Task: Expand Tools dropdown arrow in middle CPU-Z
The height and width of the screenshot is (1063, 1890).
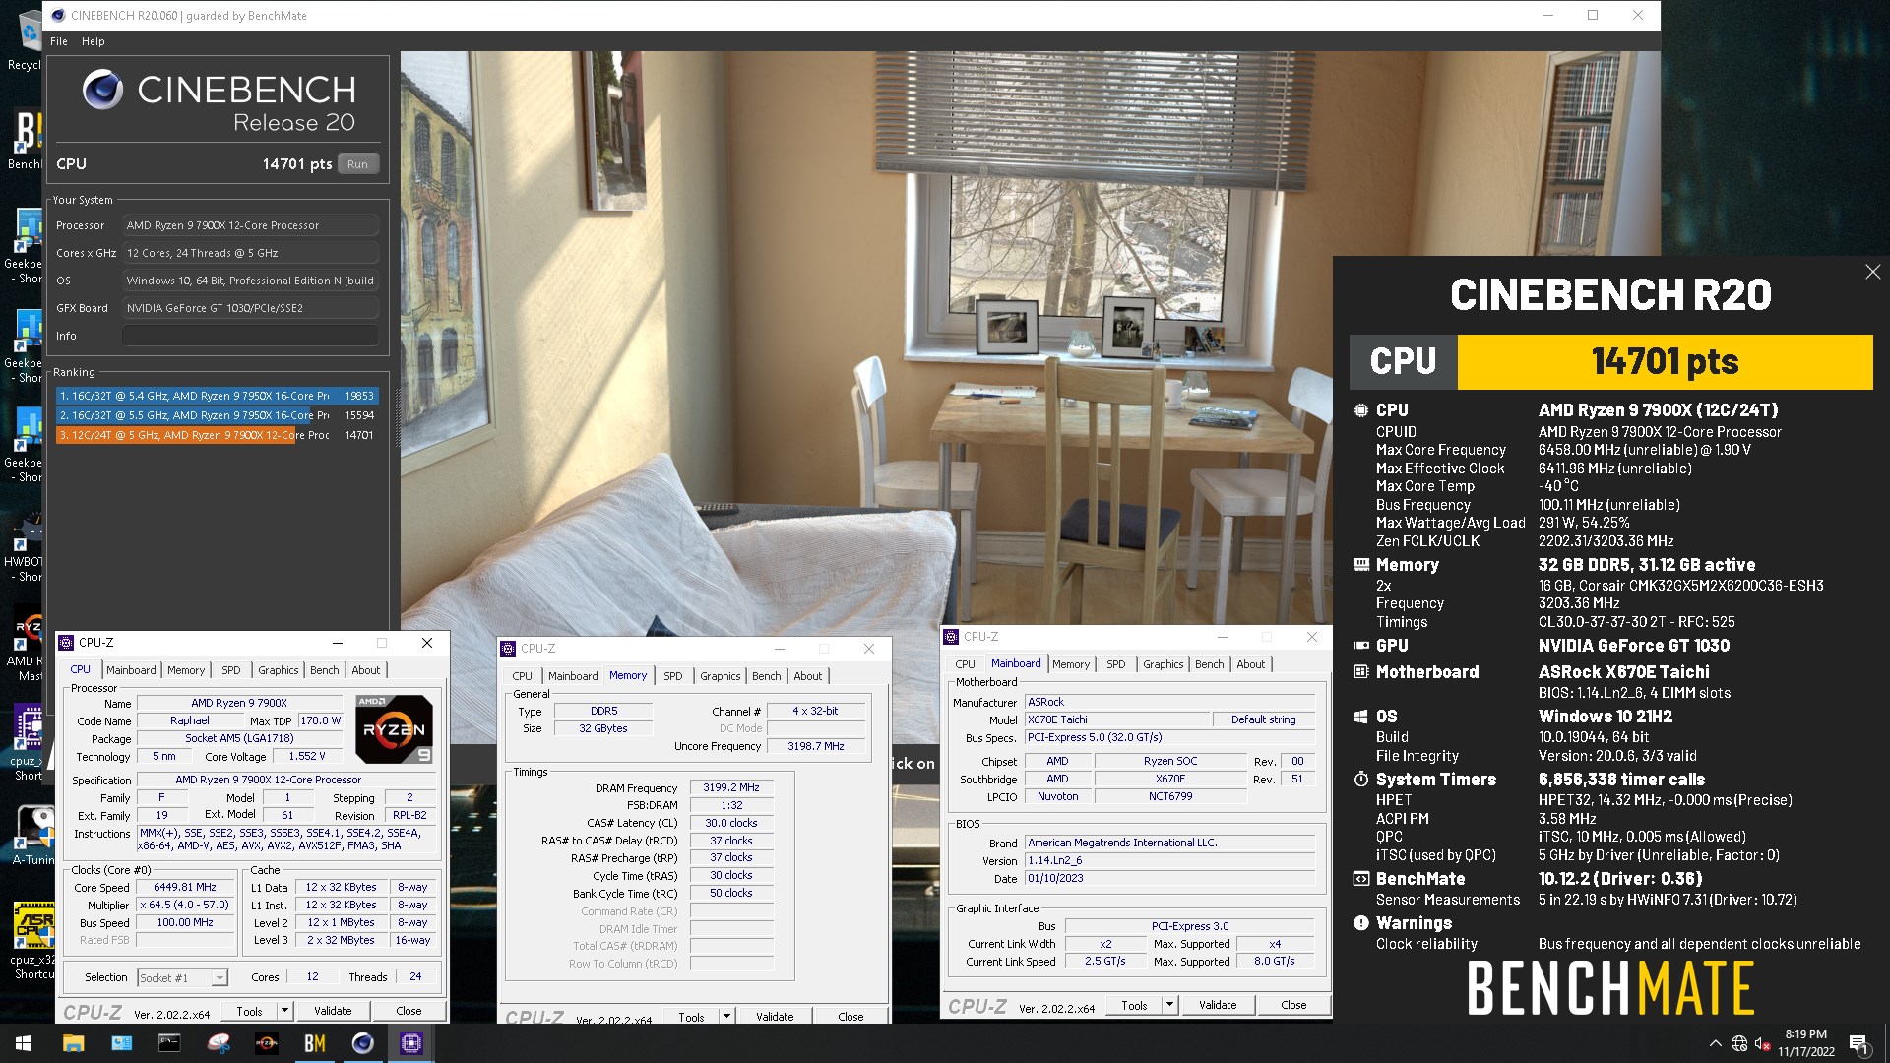Action: (x=726, y=1016)
